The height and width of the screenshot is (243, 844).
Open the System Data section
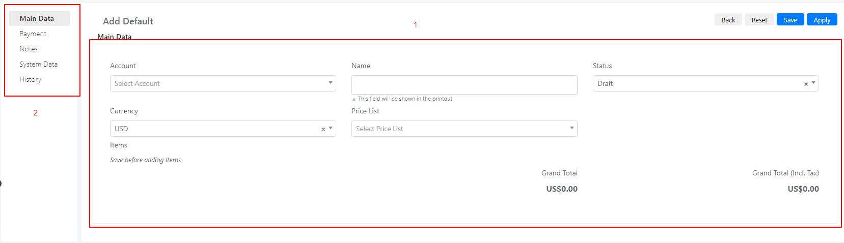39,64
